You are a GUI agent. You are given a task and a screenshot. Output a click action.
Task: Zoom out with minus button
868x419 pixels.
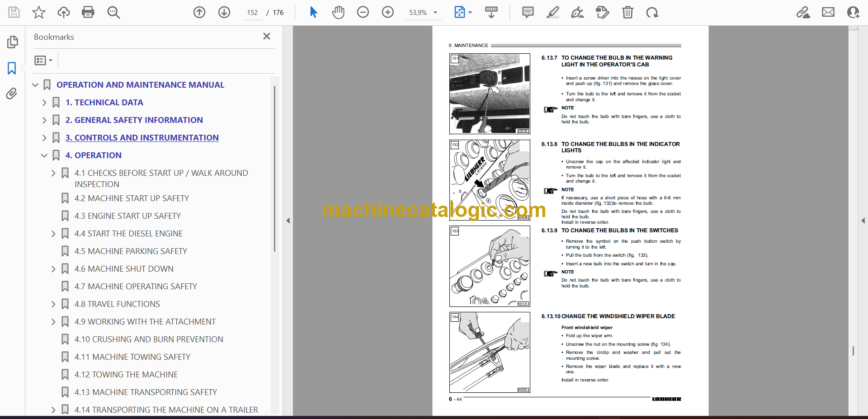(x=363, y=12)
